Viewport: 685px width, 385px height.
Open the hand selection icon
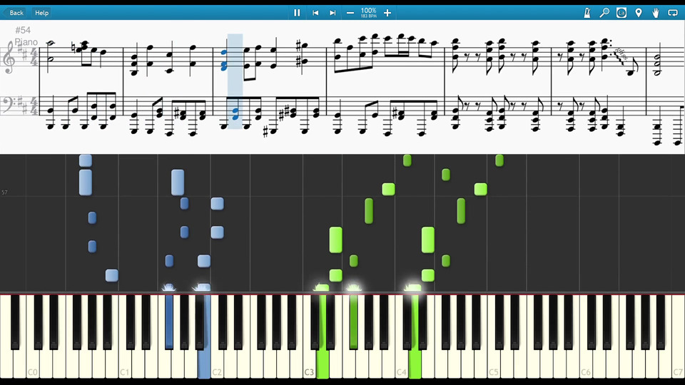tap(655, 13)
